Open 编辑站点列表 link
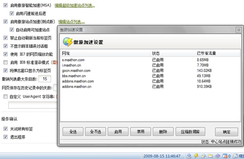 point(72,22)
